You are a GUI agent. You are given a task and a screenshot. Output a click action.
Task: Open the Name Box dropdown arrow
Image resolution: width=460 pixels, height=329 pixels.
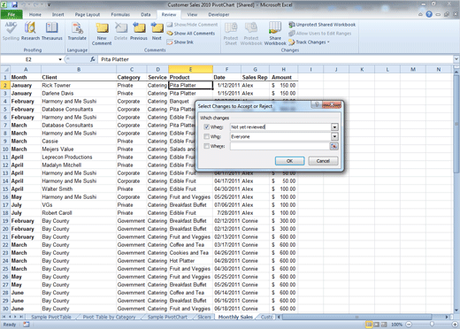(x=60, y=59)
